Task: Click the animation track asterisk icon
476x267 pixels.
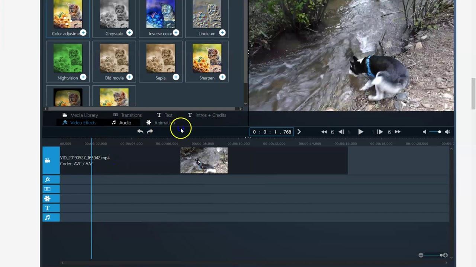Action: (47, 198)
